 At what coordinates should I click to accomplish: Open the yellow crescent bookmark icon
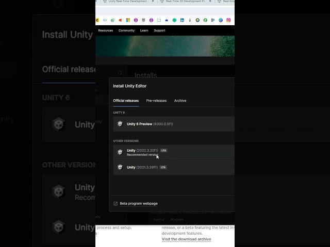97,20
